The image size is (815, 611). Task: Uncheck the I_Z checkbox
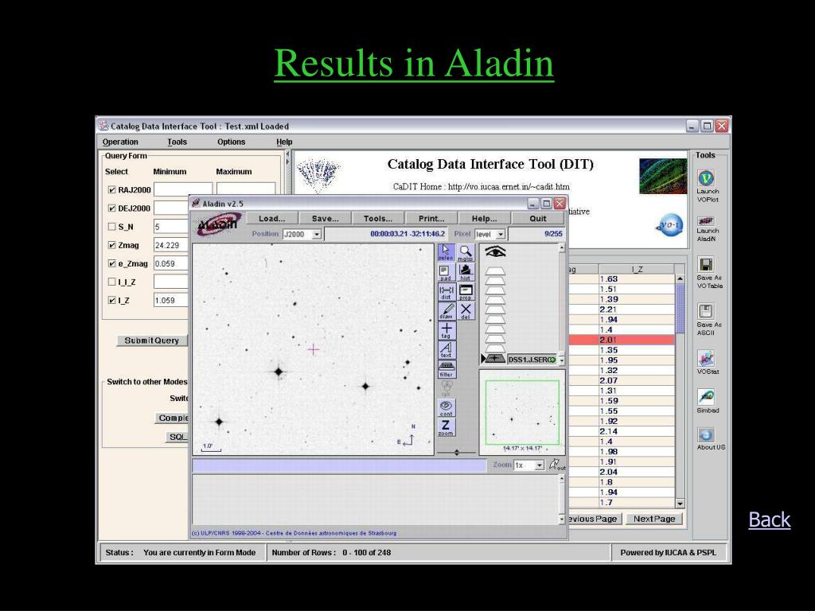pos(111,300)
